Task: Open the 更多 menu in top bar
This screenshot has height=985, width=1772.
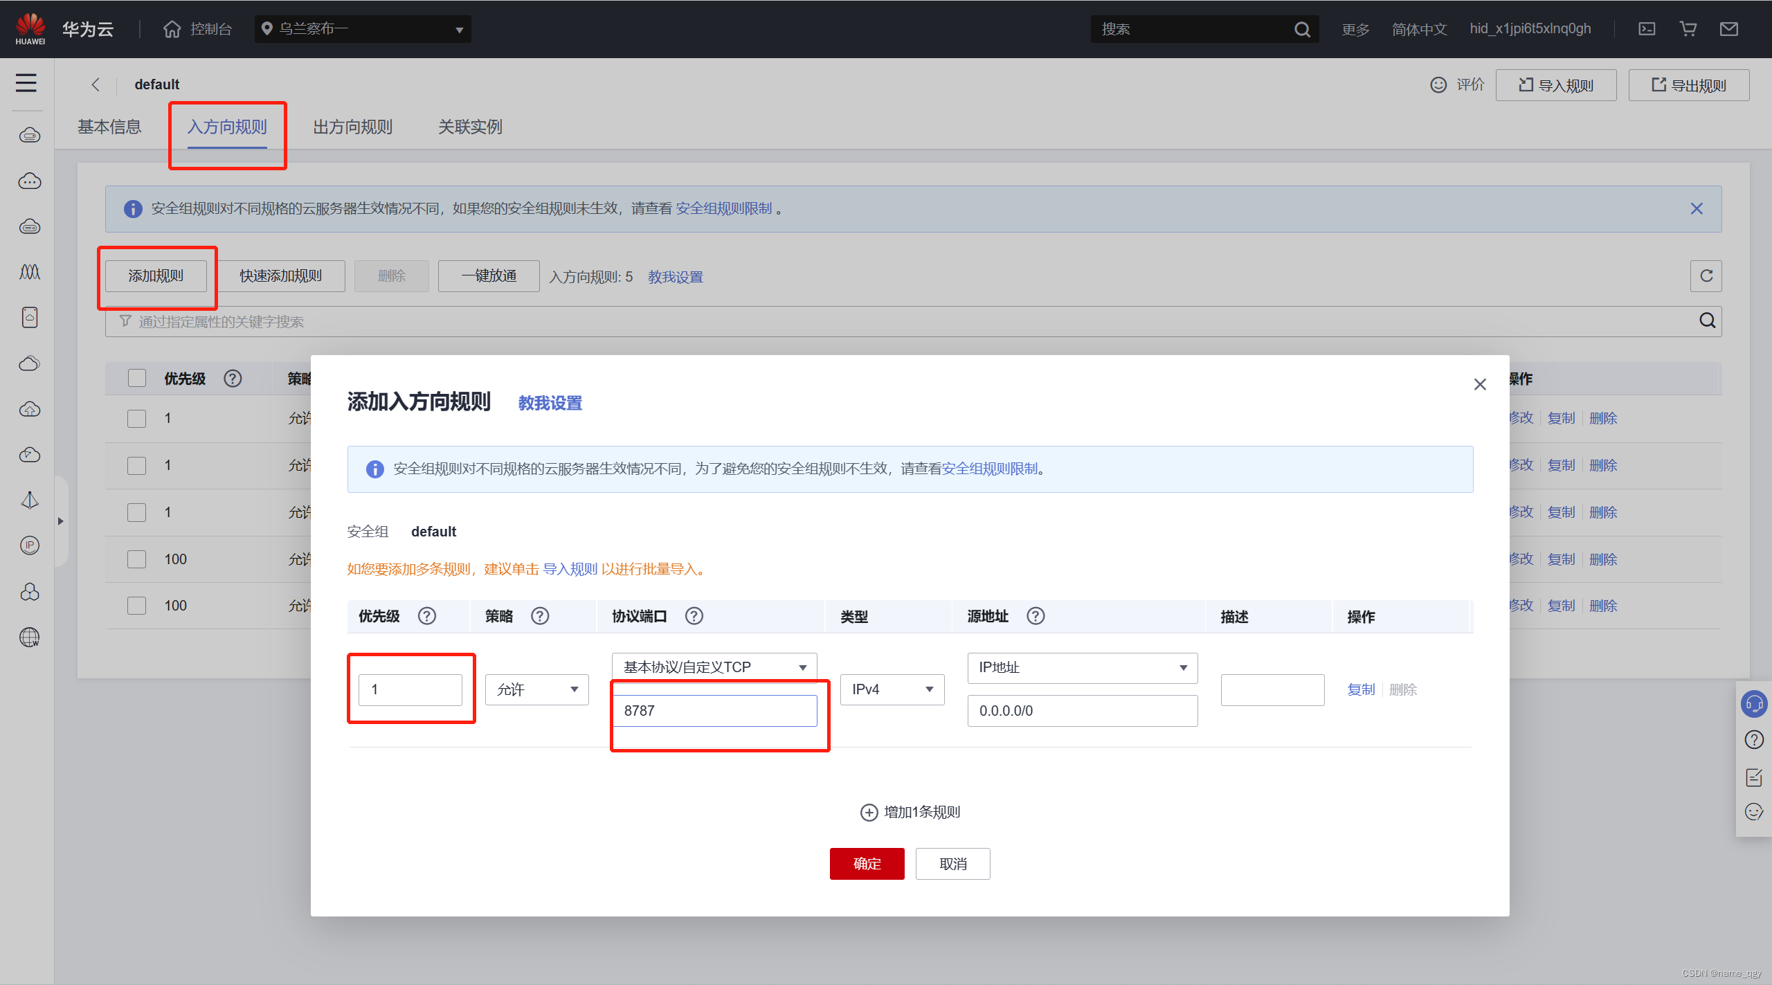Action: (1355, 29)
